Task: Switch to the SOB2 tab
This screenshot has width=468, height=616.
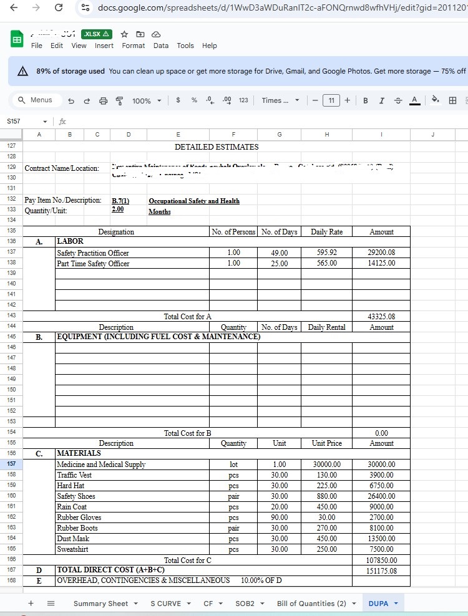Action: [245, 604]
